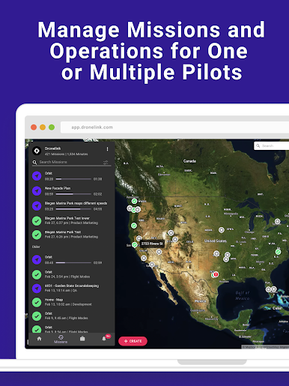This screenshot has width=289, height=386.
Task: Go to the Home icon in bottom bar
Action: click(x=39, y=339)
